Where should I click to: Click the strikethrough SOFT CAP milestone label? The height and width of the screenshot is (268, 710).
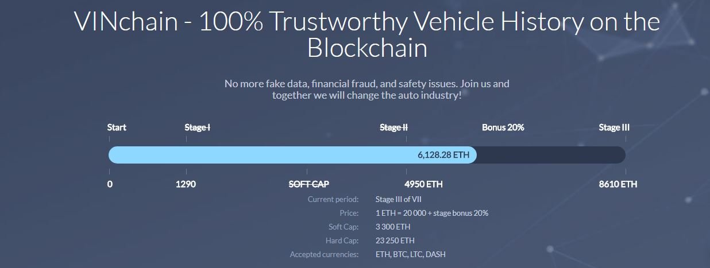pos(308,184)
